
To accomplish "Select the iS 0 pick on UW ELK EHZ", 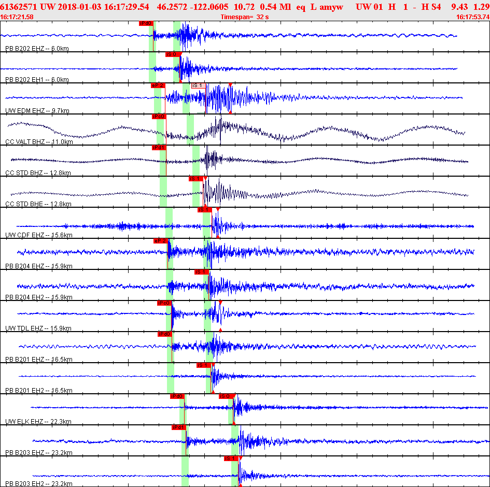I will click(x=226, y=396).
